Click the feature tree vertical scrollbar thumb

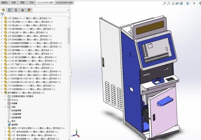point(69,36)
